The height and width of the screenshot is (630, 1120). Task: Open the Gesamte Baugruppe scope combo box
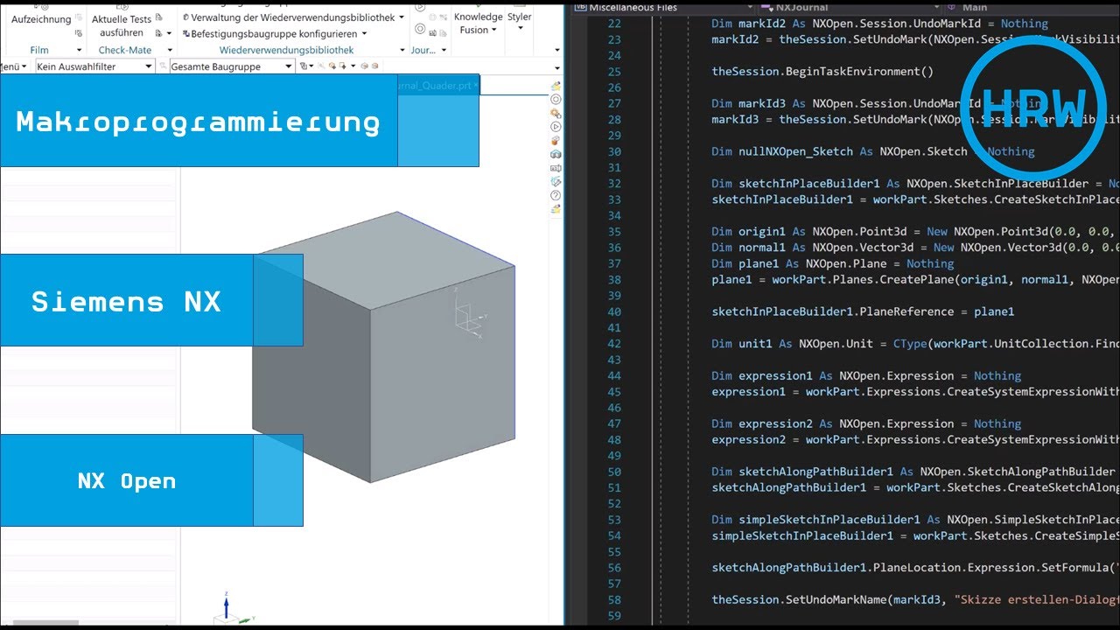[x=232, y=66]
